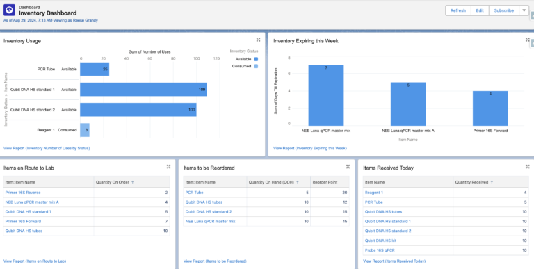Click the Reagent 1 Consumed bar

(x=85, y=130)
